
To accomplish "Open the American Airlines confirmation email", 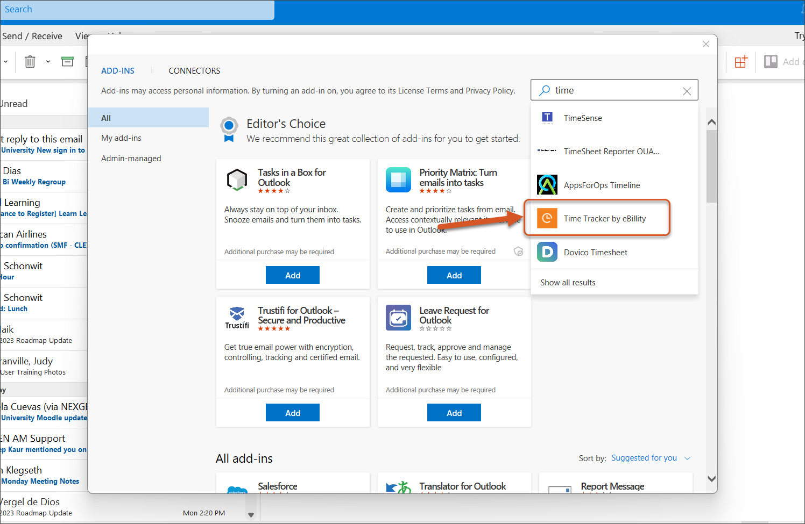I will point(44,240).
